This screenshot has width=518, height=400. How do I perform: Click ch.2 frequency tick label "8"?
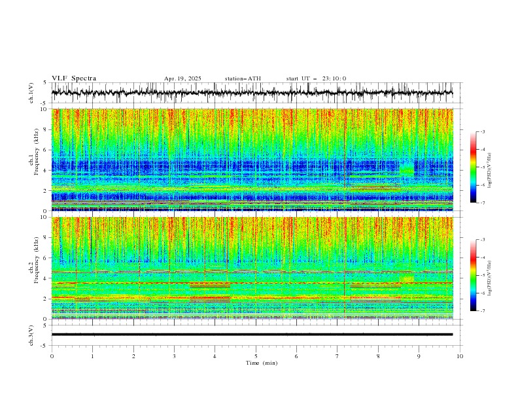click(x=46, y=237)
